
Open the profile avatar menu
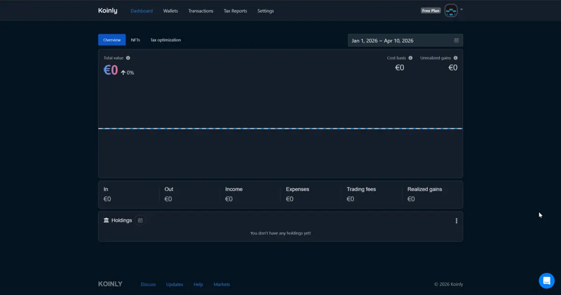[450, 10]
